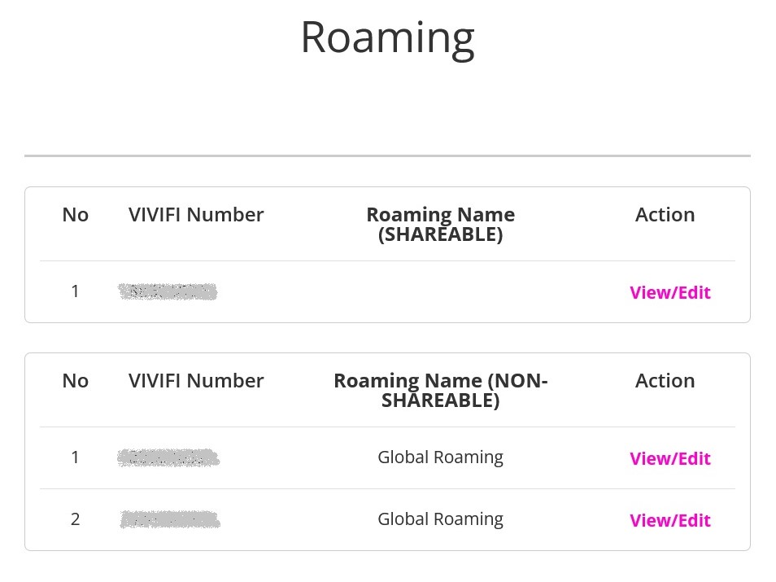Click the Roaming page heading
This screenshot has height=582, width=776.
click(387, 38)
